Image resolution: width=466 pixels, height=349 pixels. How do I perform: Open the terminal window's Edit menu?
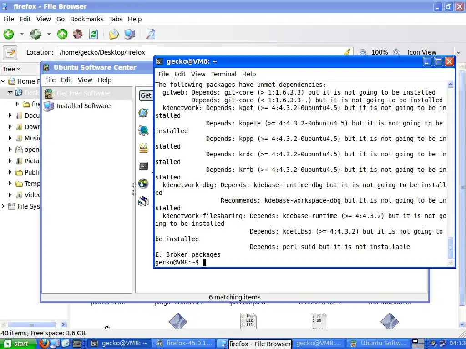coord(180,74)
